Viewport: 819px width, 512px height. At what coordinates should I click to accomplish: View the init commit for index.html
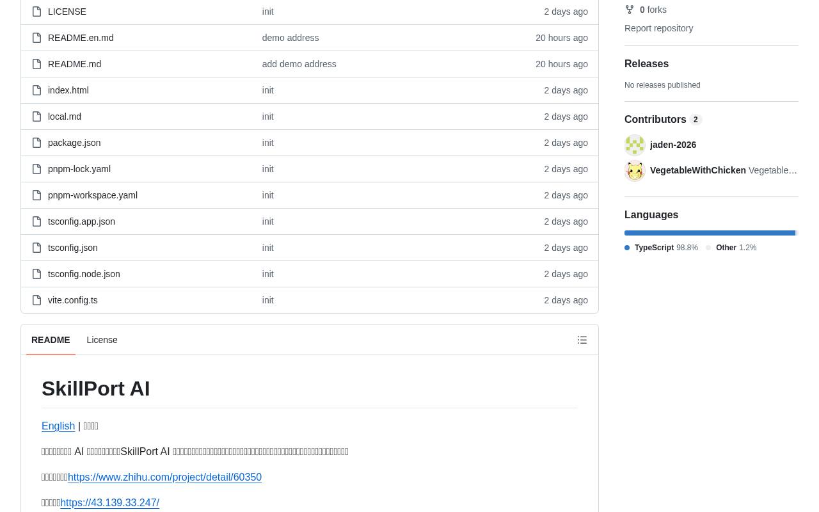pos(267,90)
